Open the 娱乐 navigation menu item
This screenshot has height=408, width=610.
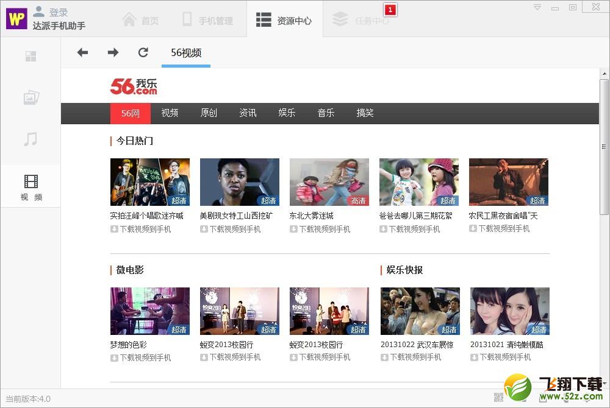pos(287,113)
